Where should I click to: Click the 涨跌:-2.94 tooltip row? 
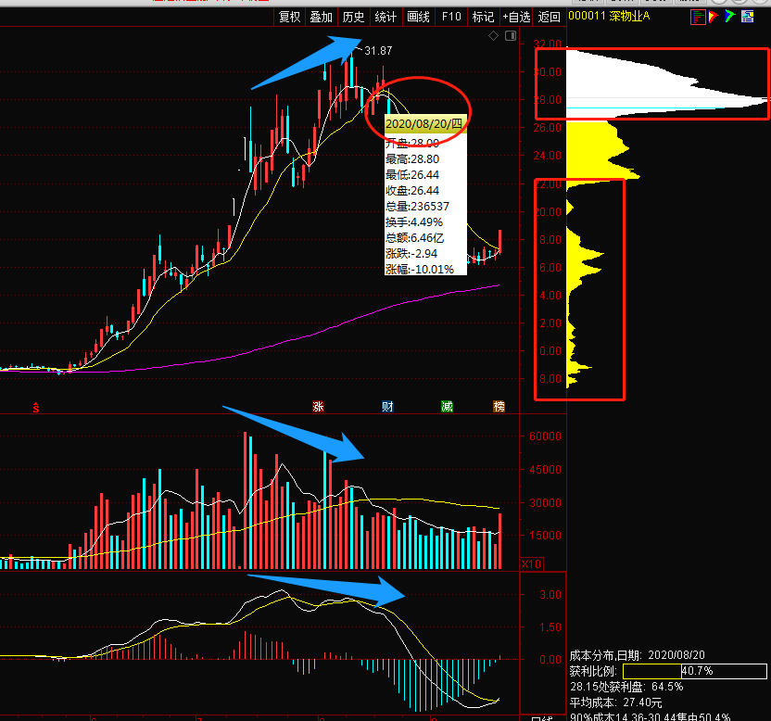[411, 254]
